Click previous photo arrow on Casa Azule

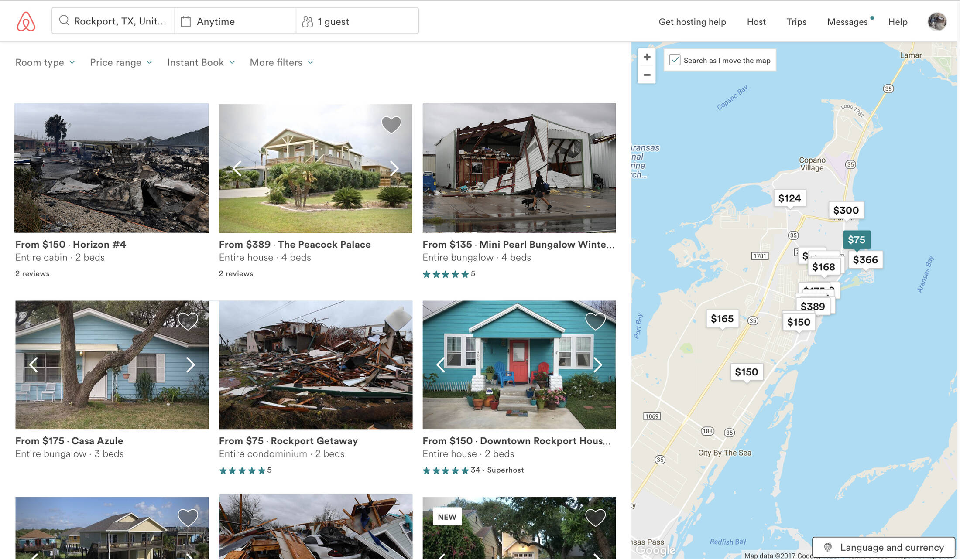pos(34,365)
